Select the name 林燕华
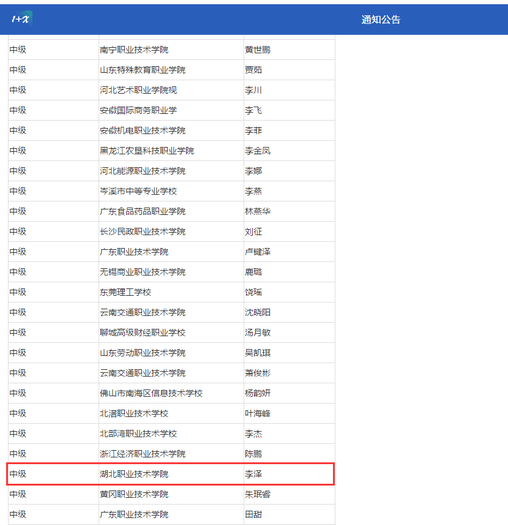This screenshot has height=526, width=508. (258, 211)
